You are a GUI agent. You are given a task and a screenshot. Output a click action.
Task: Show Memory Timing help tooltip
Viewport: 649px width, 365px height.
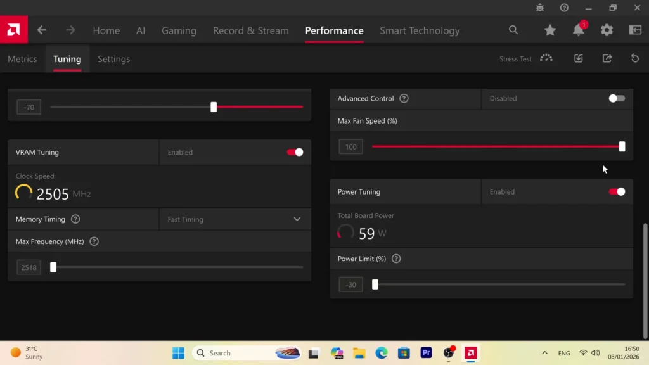pos(75,219)
